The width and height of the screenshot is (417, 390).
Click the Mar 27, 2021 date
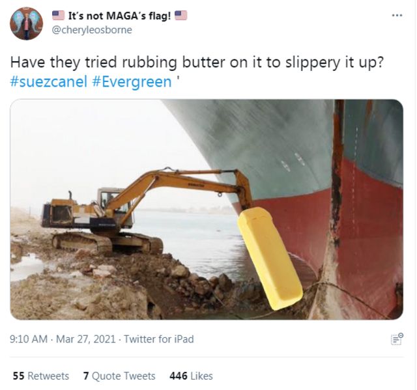click(x=86, y=339)
